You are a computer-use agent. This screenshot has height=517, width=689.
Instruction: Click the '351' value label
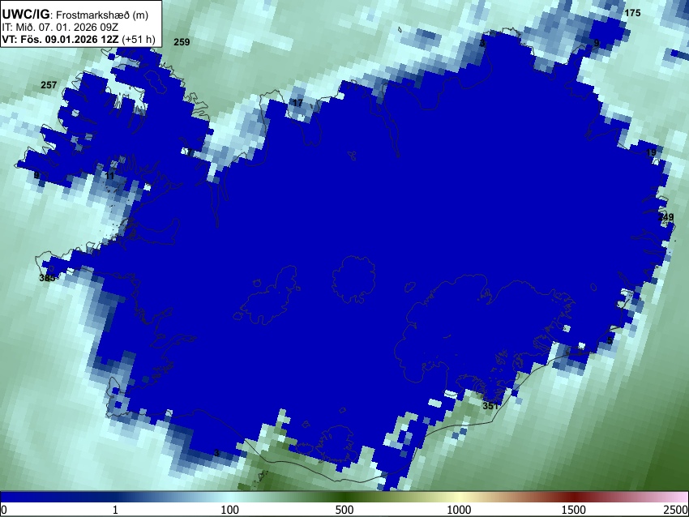(490, 406)
